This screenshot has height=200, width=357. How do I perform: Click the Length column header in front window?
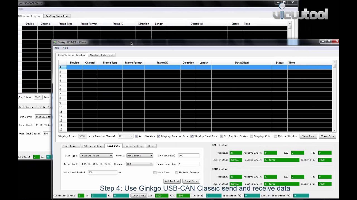click(204, 63)
